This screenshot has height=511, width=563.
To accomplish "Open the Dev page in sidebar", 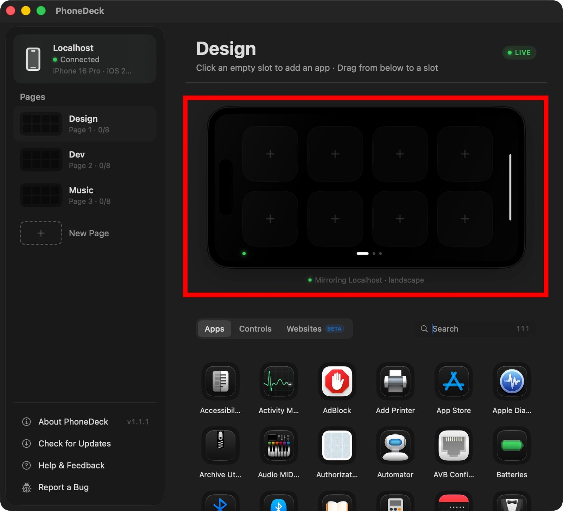I will coord(85,160).
